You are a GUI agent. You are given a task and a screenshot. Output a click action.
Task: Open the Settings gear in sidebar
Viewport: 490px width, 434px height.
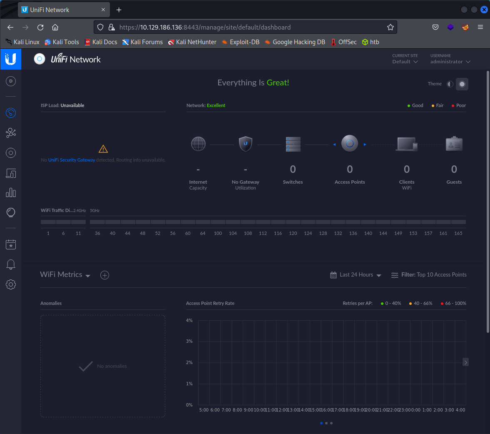[11, 284]
